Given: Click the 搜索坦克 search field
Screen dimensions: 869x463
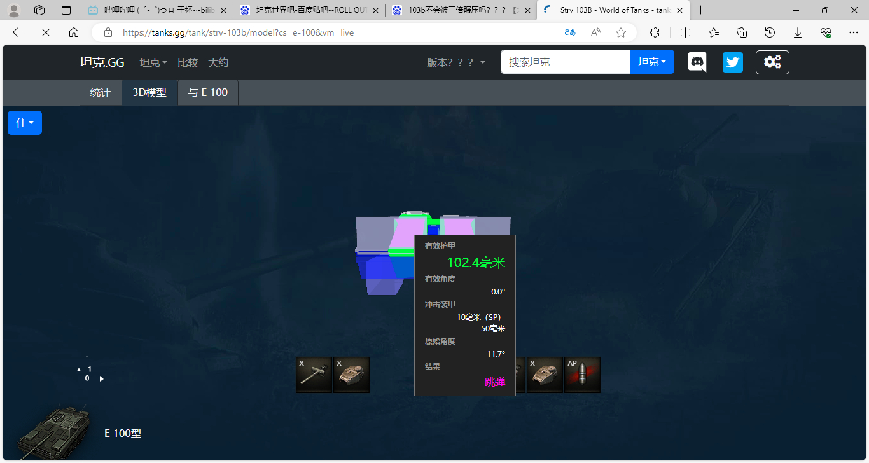Looking at the screenshot, I should (x=565, y=62).
